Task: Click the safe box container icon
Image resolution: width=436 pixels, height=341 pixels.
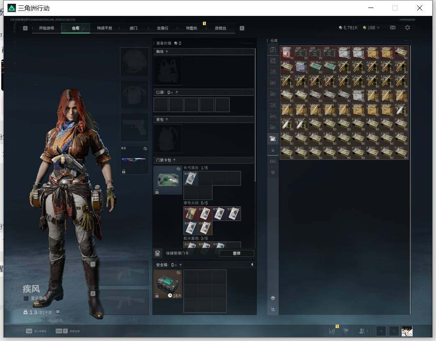Action: tap(168, 284)
